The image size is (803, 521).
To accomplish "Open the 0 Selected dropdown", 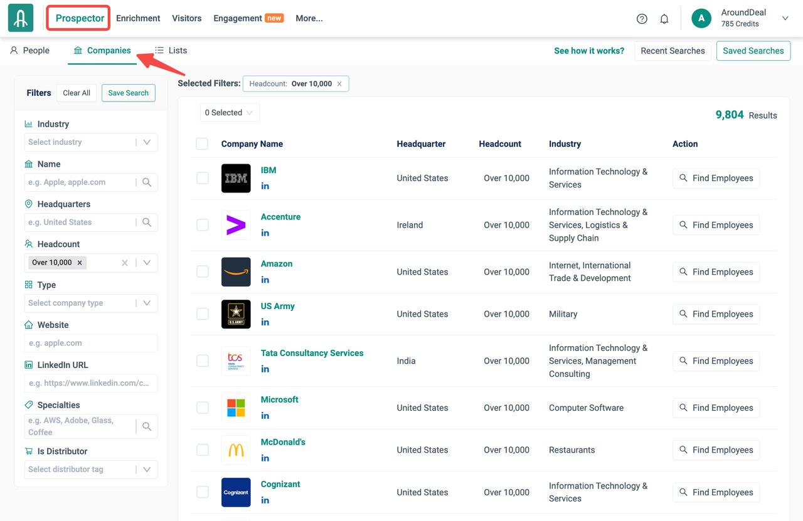I will click(229, 113).
